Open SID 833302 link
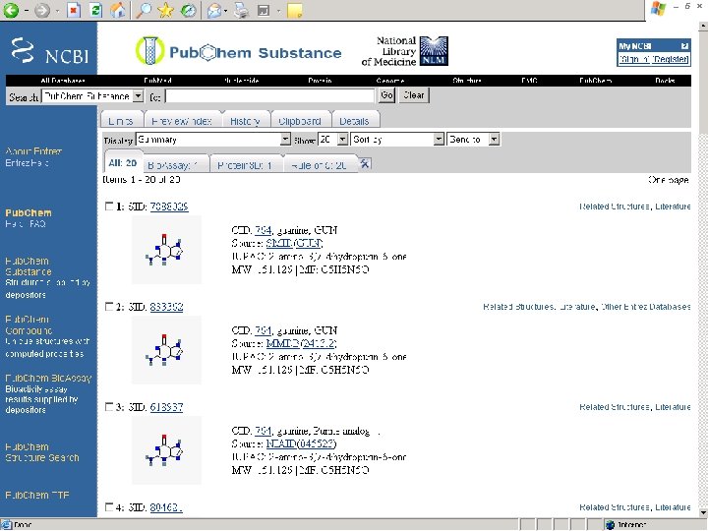The image size is (708, 531). click(x=166, y=307)
